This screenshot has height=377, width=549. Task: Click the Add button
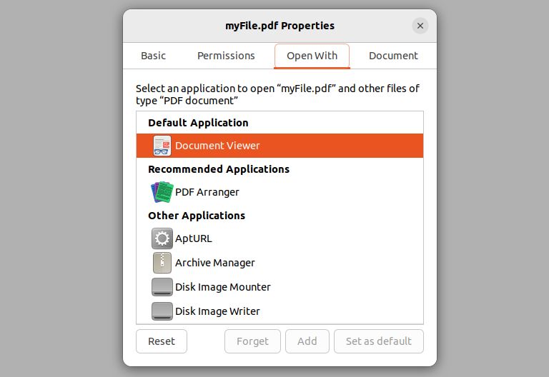[307, 341]
